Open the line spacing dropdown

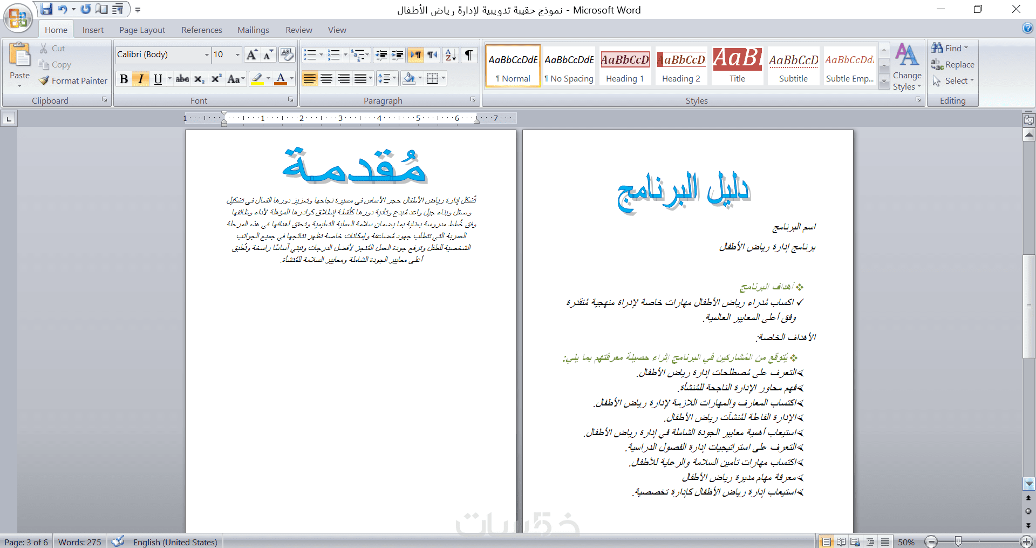tap(386, 79)
